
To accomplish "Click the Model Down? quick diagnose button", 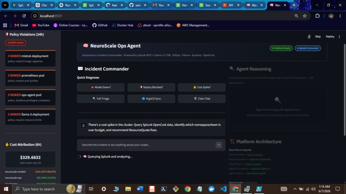I will [100, 87].
